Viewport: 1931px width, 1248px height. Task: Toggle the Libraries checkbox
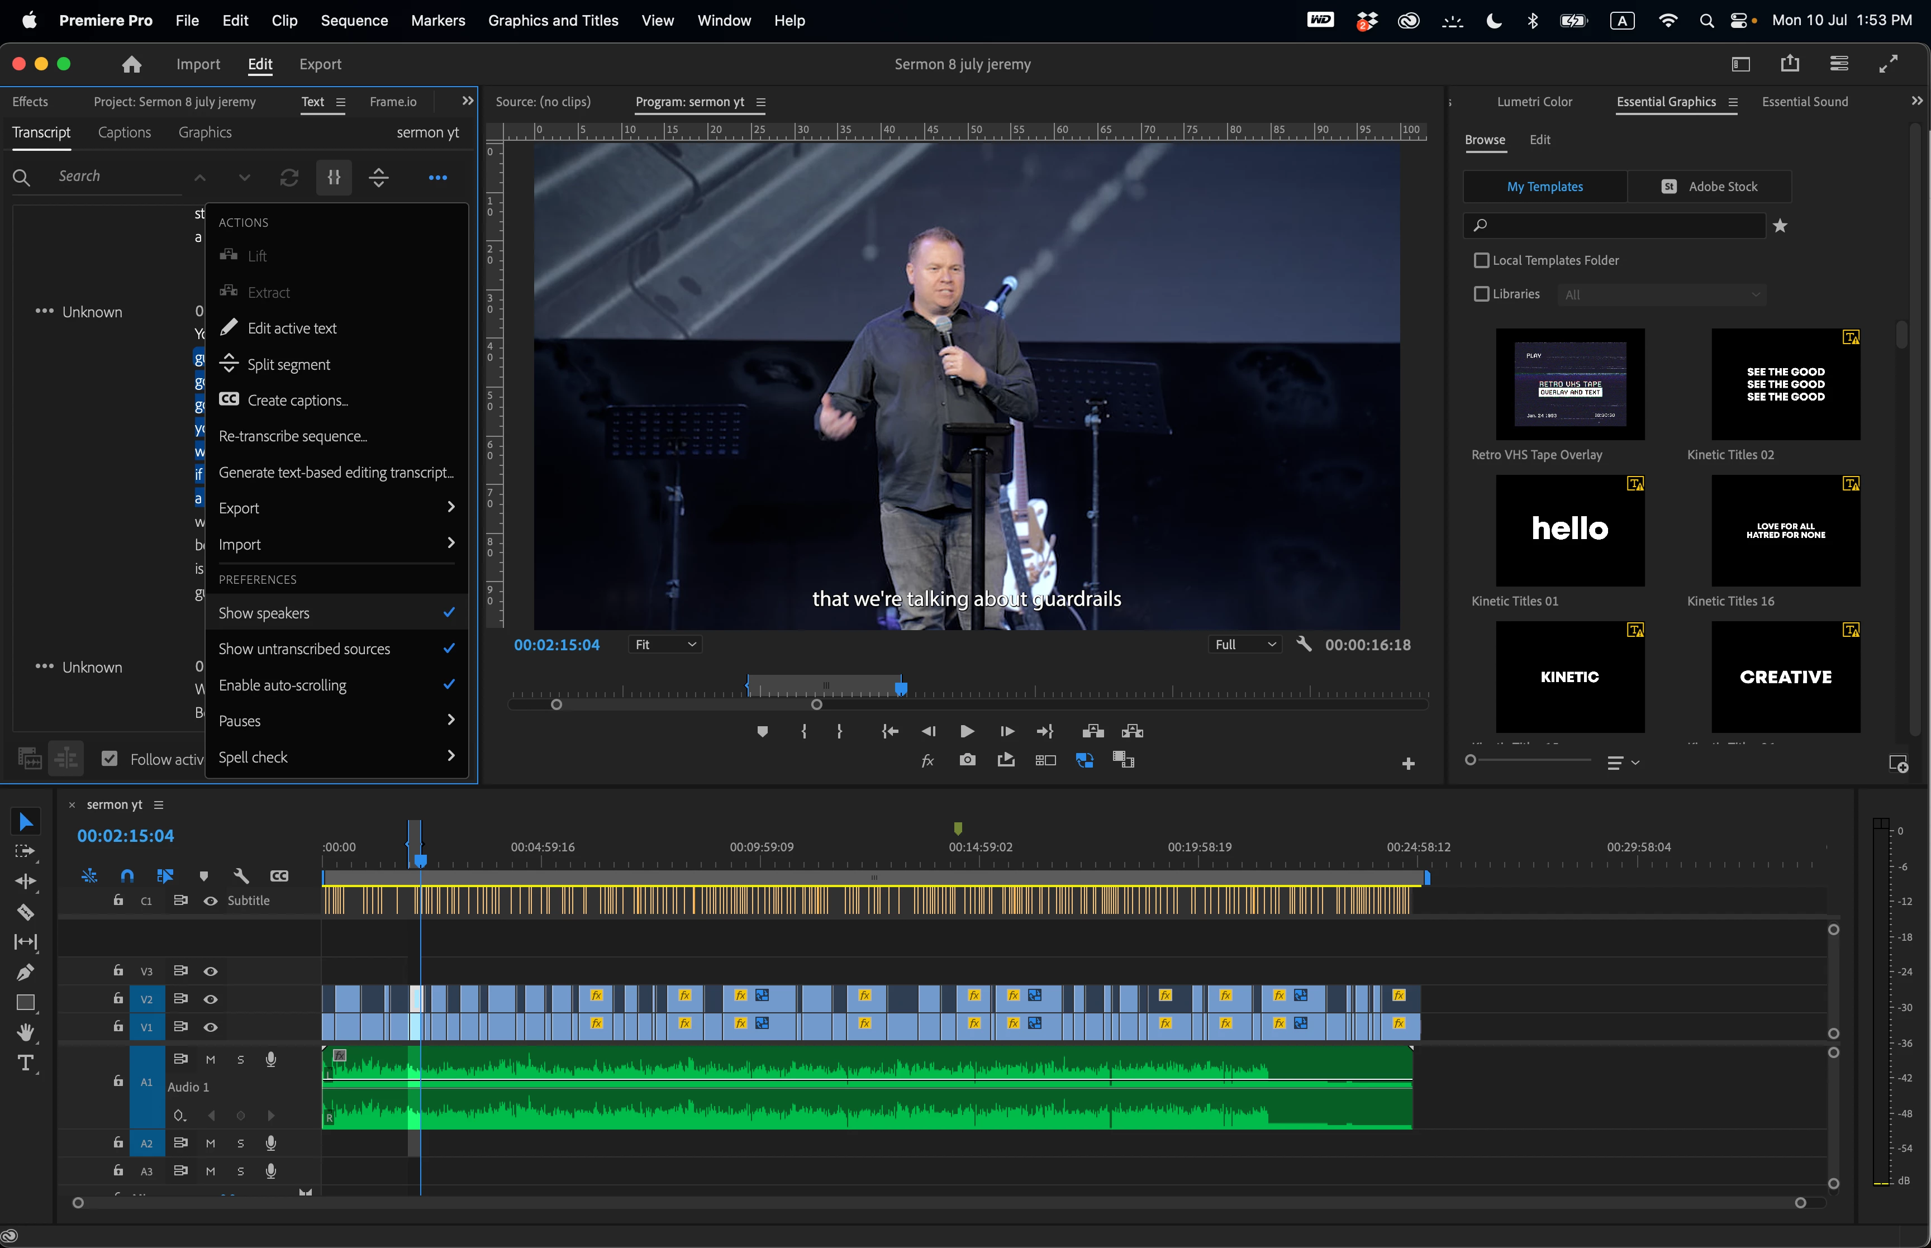pyautogui.click(x=1481, y=294)
